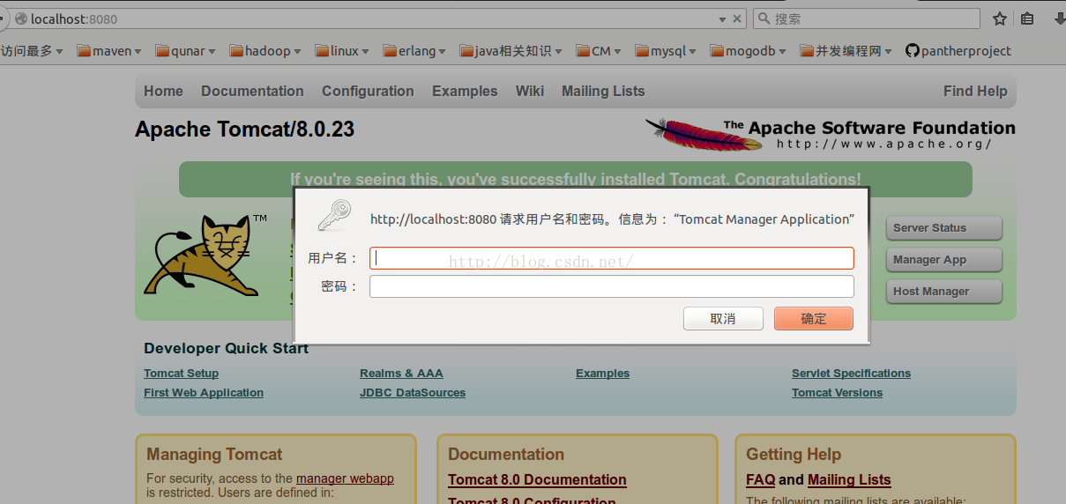This screenshot has width=1066, height=504.
Task: Open the Tomcat Setup link
Action: (181, 374)
